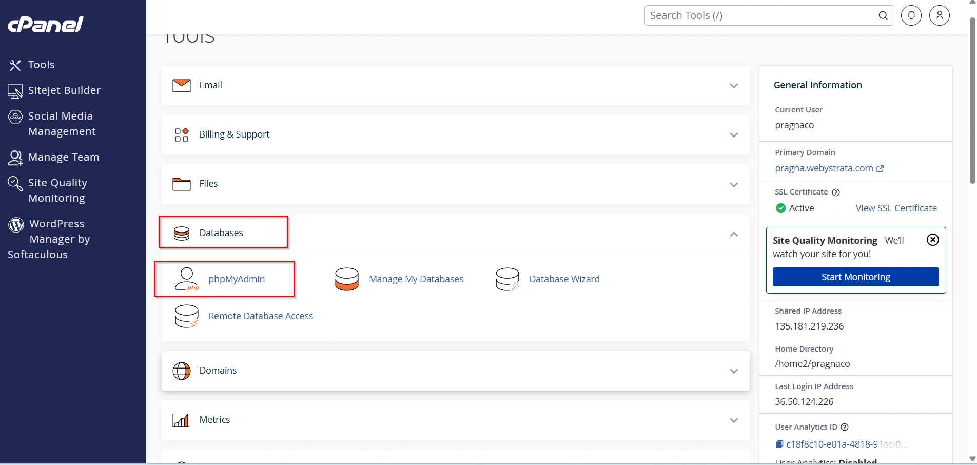Click the Manage My Databases icon
The image size is (977, 465).
347,279
